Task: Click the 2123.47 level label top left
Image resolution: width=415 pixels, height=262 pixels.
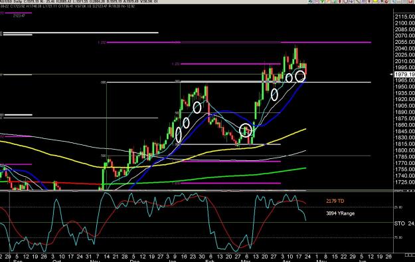Action: pos(19,16)
